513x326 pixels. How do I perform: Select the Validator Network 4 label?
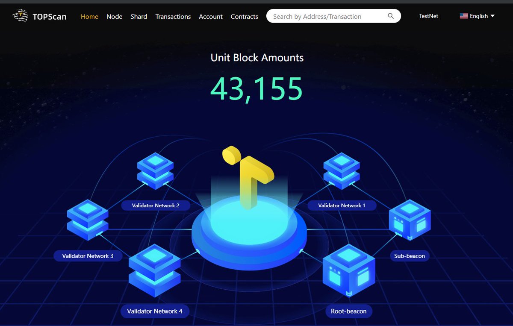pos(155,311)
